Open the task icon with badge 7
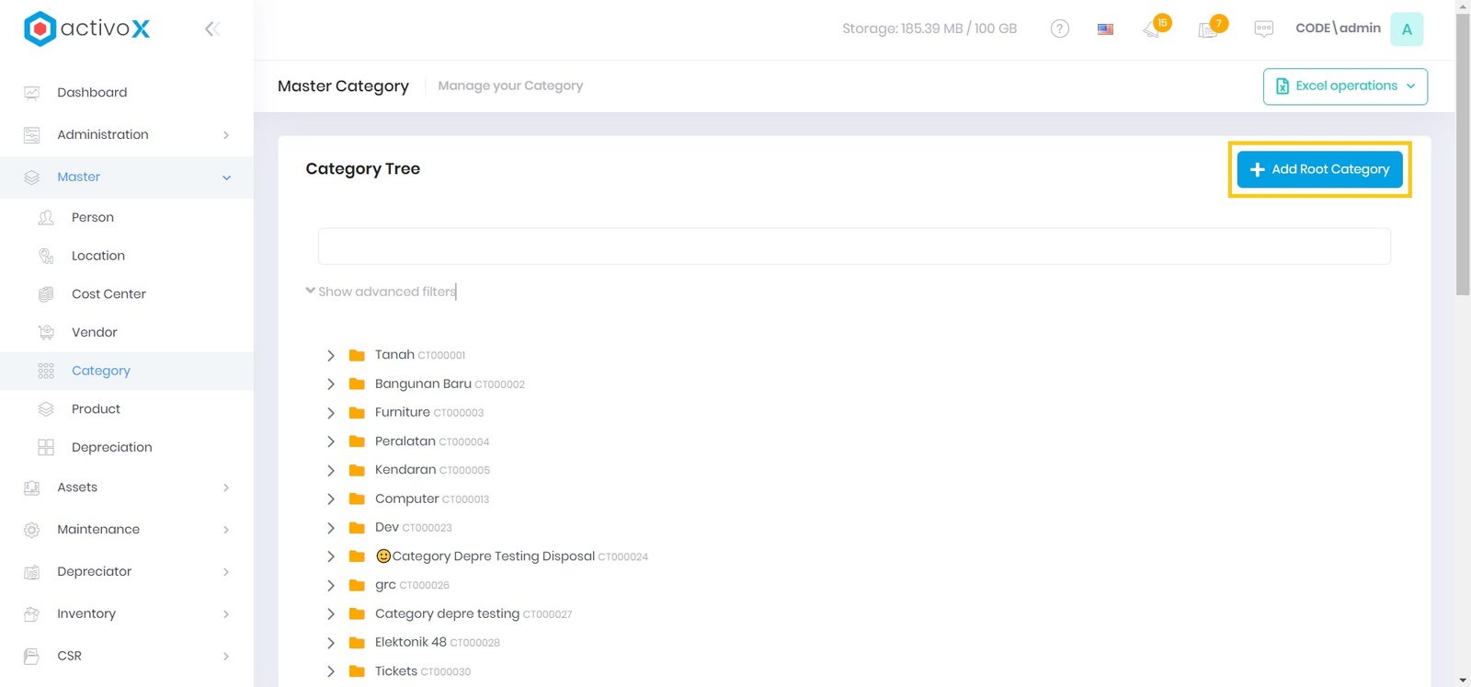Screen dimensions: 1471x687 1208,29
